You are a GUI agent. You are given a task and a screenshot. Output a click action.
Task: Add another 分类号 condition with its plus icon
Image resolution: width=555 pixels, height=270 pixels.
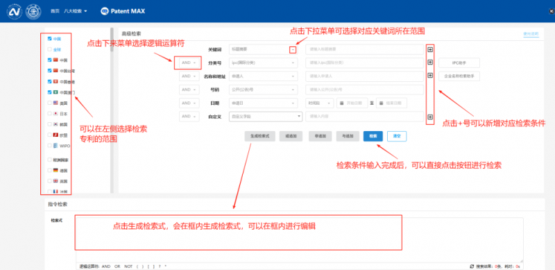[x=430, y=62]
